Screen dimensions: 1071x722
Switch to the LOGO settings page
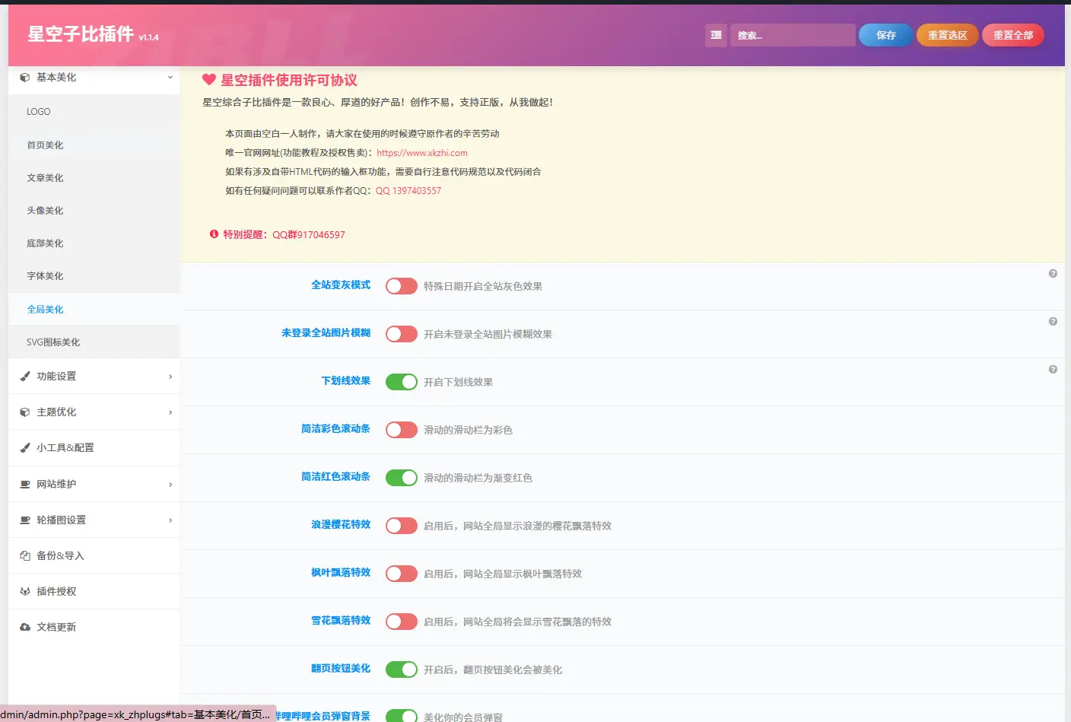tap(38, 111)
